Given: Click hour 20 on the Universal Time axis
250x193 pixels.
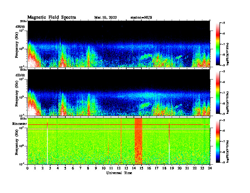Looking at the screenshot, I should (x=180, y=168).
